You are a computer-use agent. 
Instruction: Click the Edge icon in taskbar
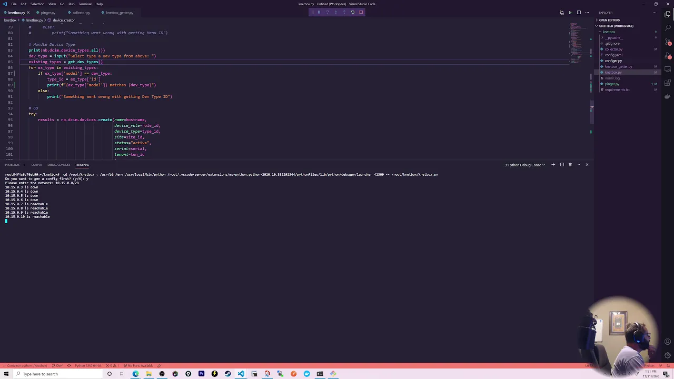(x=135, y=374)
